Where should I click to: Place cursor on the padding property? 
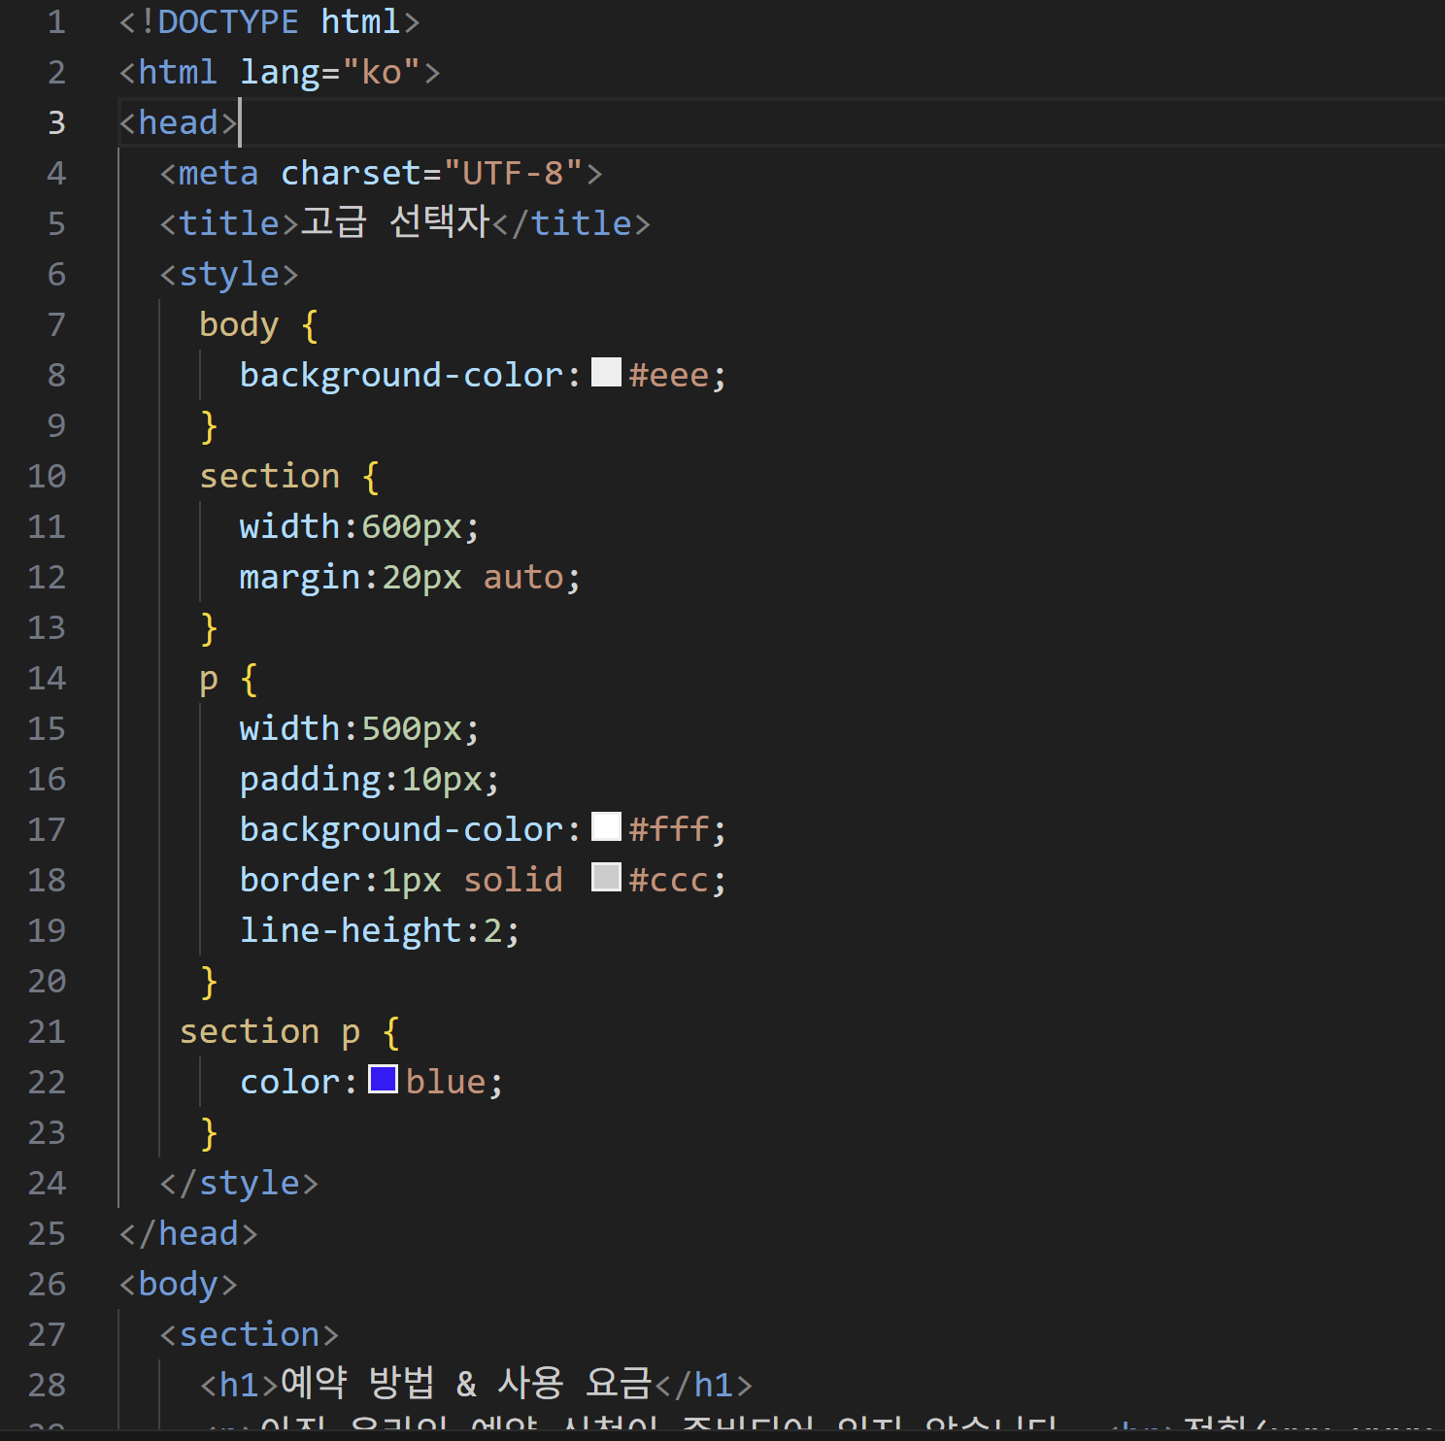coord(311,780)
